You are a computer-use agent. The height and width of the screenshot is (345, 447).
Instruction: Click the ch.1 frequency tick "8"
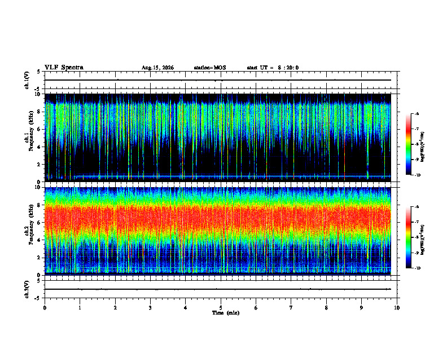pyautogui.click(x=40, y=112)
